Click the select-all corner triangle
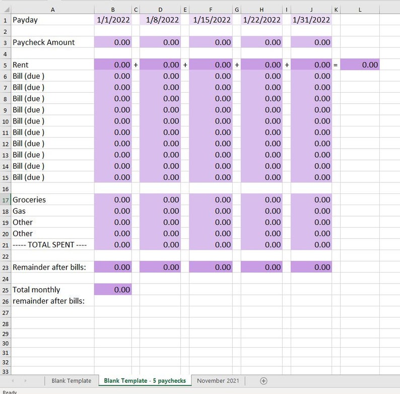Screen dimensions: 400x394 [7, 10]
